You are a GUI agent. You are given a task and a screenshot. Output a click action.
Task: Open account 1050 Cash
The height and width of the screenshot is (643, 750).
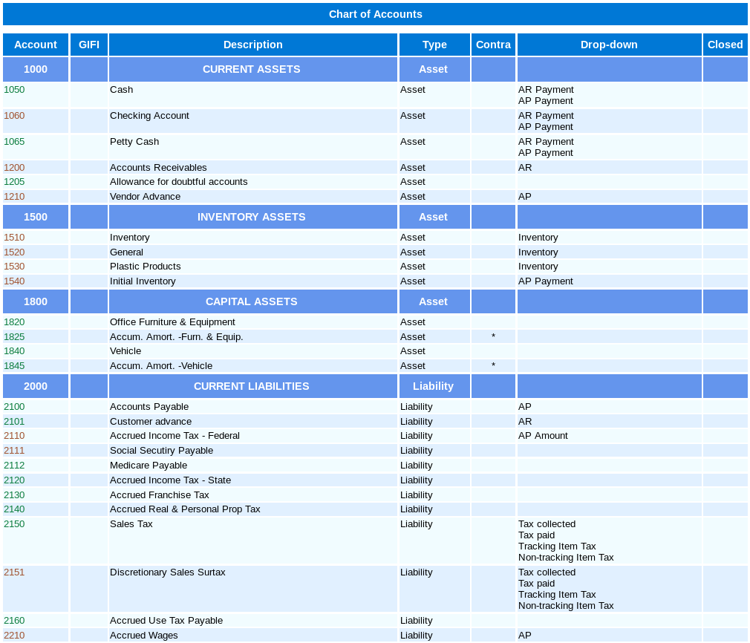click(14, 90)
